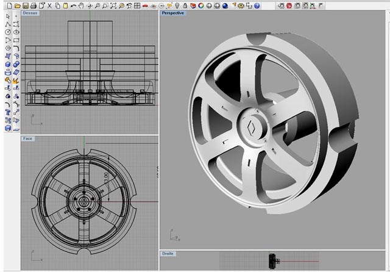Viewport: 390px width, 272px height.
Task: Select the pointer arrow tool in the sidebar
Action: click(x=8, y=16)
